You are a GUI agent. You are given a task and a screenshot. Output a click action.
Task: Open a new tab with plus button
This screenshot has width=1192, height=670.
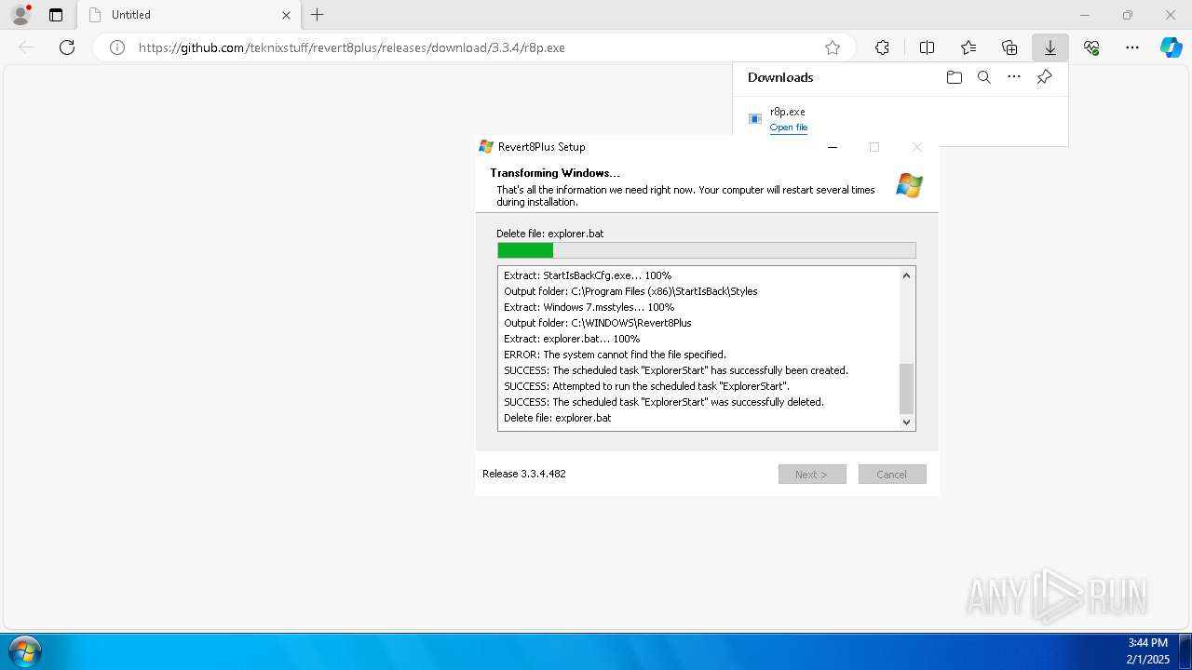click(318, 15)
